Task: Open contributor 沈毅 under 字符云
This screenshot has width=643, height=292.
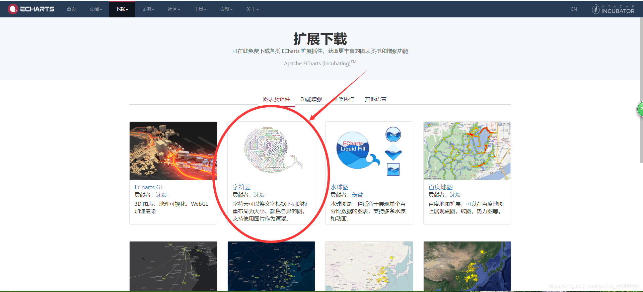Action: (259, 195)
